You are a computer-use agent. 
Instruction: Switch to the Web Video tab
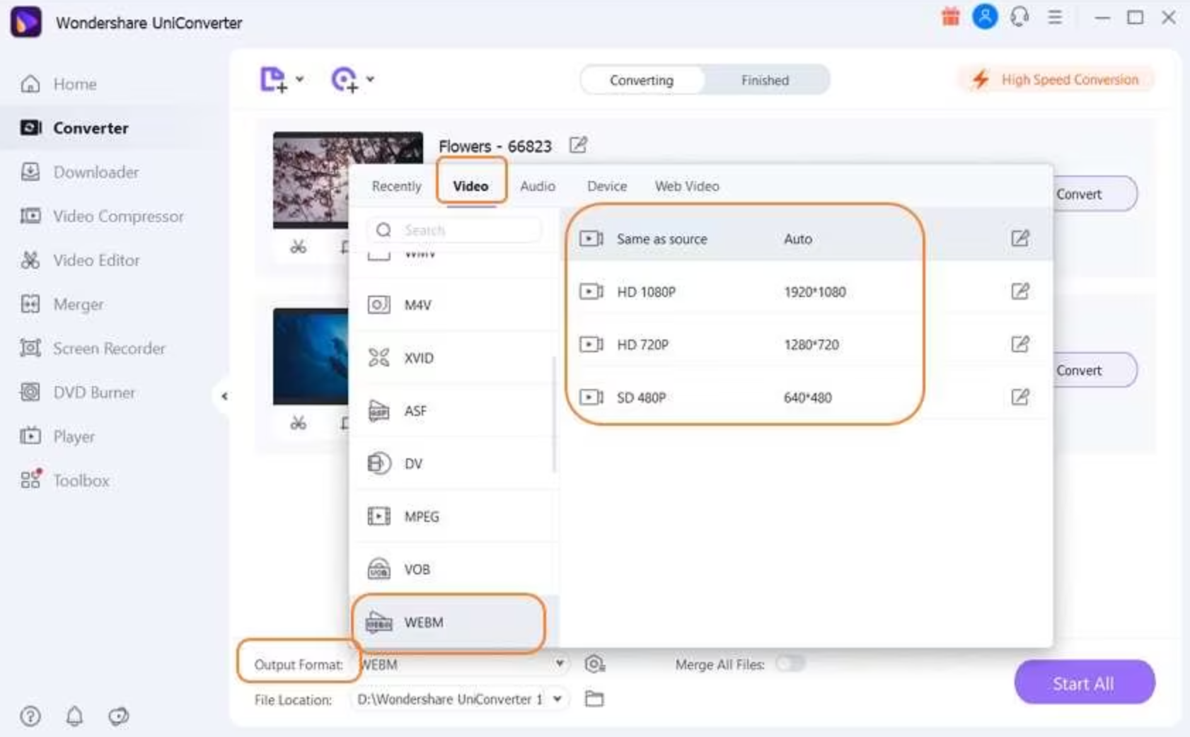tap(687, 186)
